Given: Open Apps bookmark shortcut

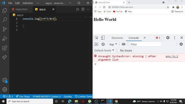Looking at the screenshot, I should pos(98,12).
